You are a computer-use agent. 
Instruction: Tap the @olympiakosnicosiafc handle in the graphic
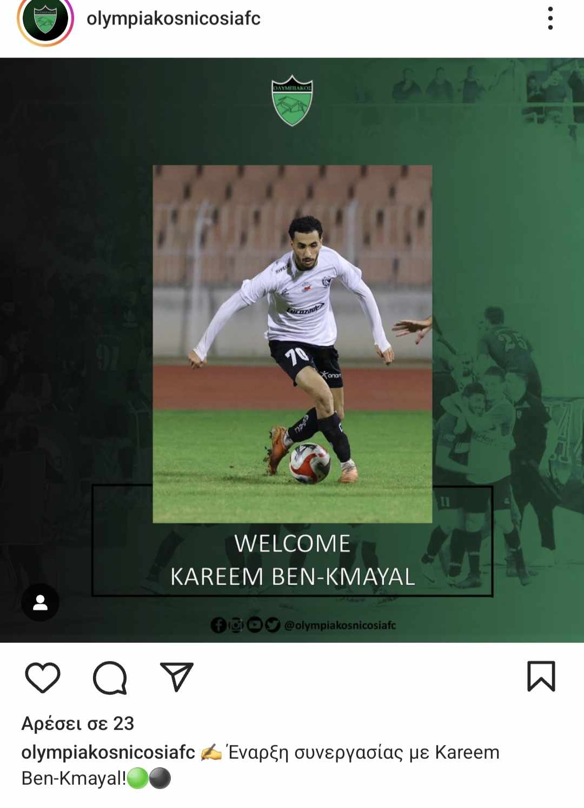pos(340,625)
